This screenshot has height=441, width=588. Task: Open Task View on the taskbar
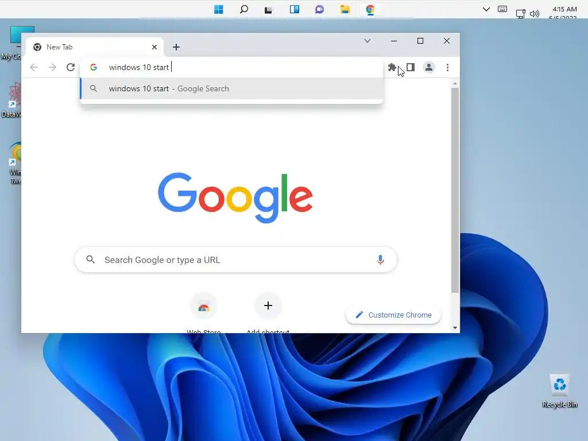click(x=269, y=9)
